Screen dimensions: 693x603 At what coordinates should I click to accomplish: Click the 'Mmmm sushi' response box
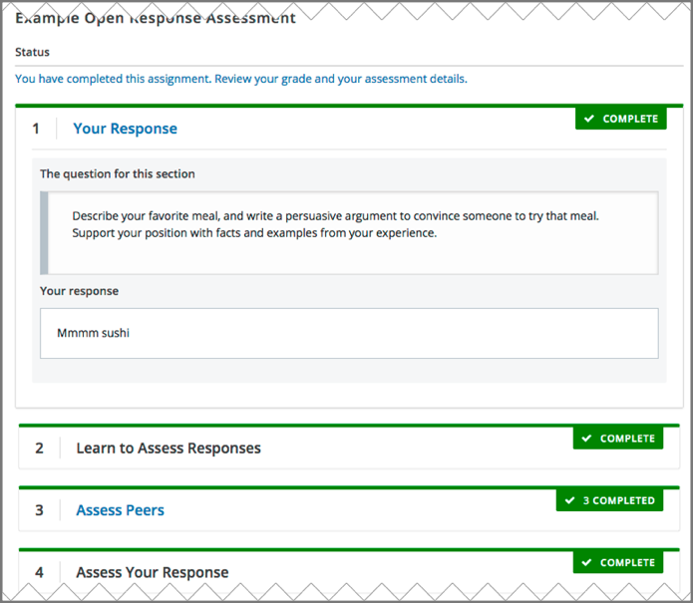349,333
